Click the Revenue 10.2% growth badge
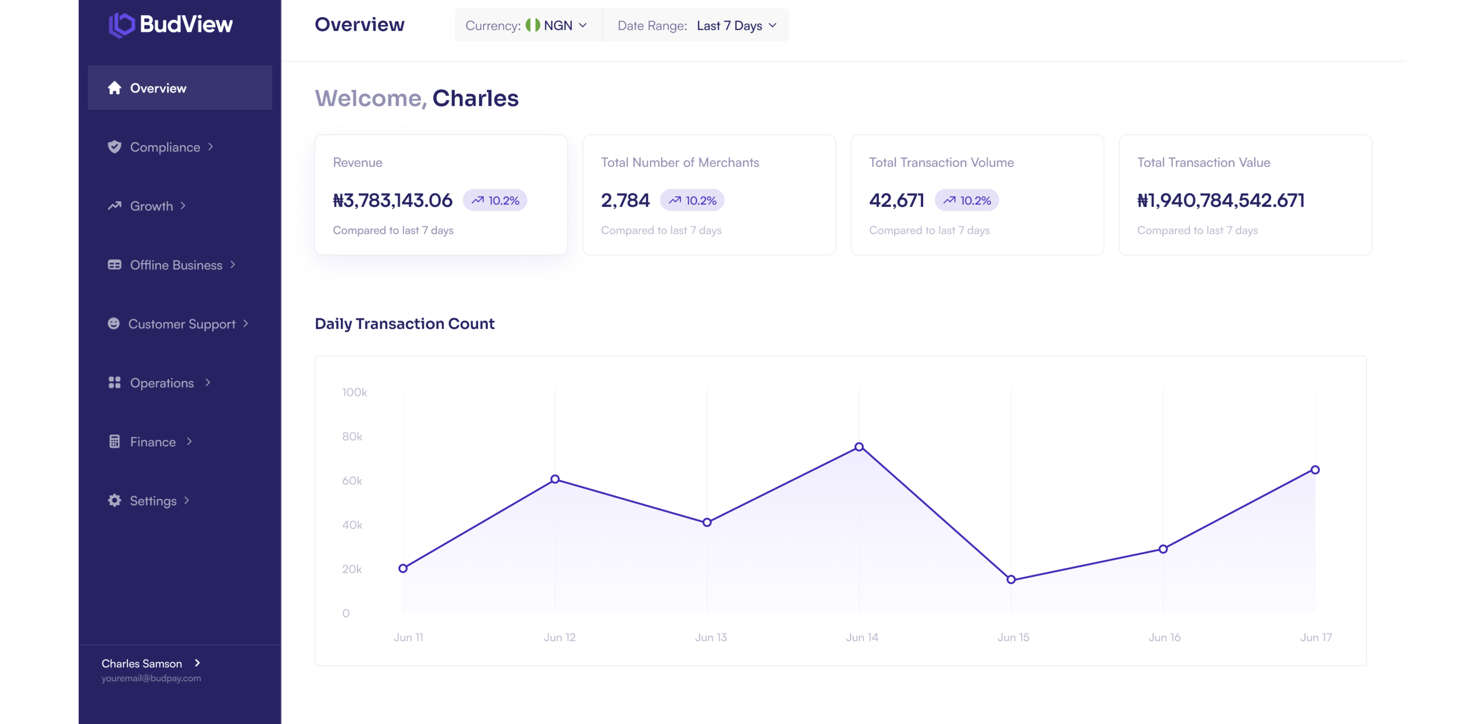This screenshot has width=1484, height=724. tap(495, 200)
